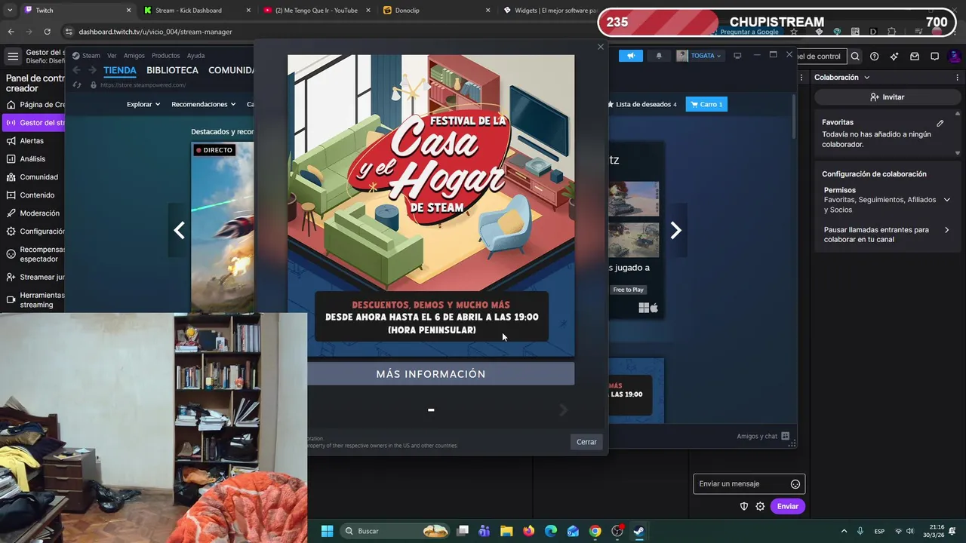Switch Steam to Big Picture mode
The image size is (966, 543).
tap(737, 56)
